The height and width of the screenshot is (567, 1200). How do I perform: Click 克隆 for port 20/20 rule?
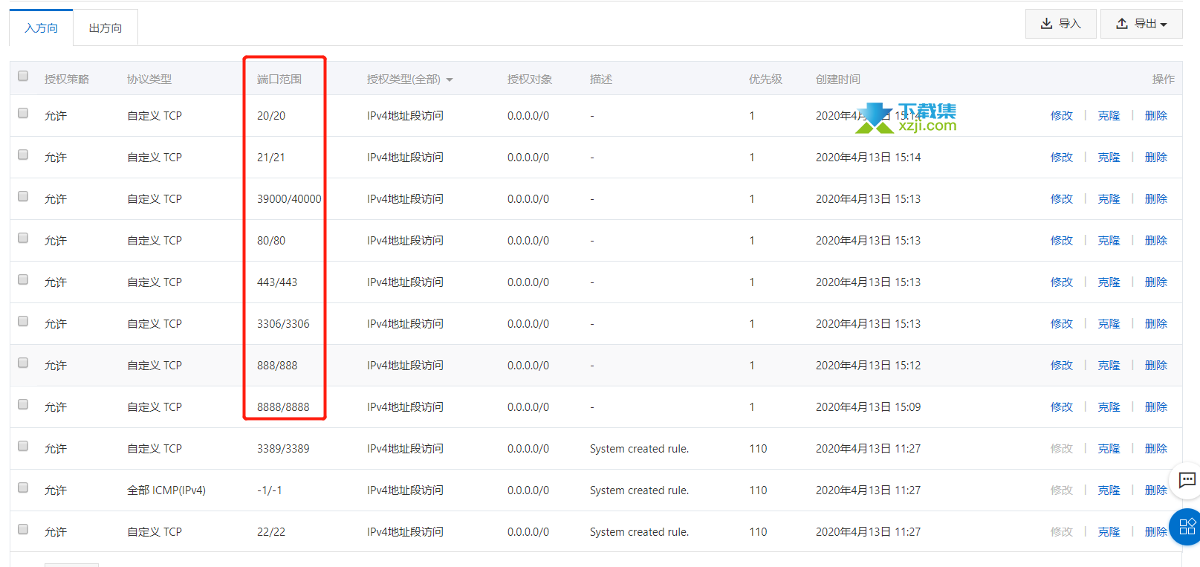pyautogui.click(x=1109, y=116)
